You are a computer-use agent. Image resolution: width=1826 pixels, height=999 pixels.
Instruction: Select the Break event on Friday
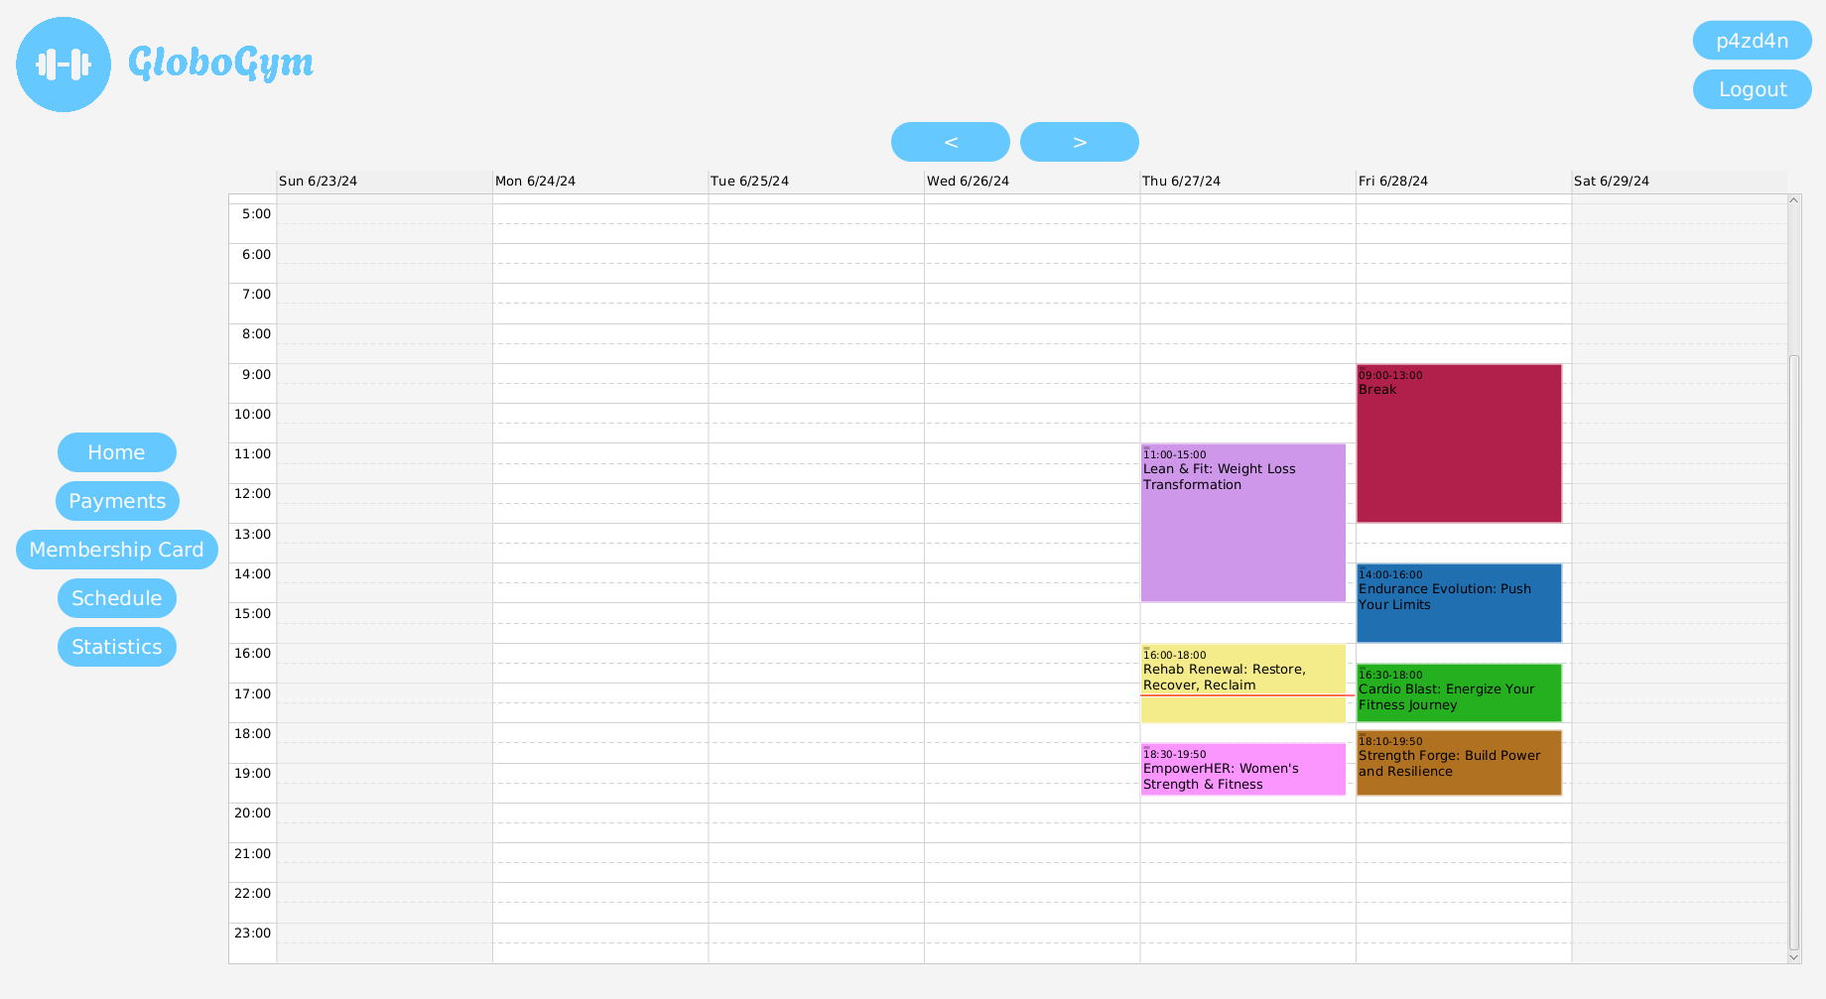click(1458, 443)
